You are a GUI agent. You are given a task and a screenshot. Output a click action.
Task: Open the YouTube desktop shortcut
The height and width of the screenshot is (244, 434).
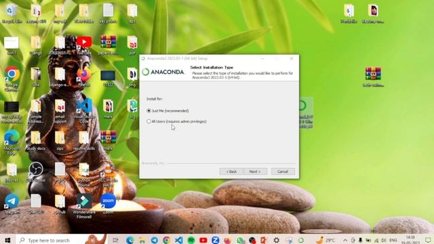[84, 45]
